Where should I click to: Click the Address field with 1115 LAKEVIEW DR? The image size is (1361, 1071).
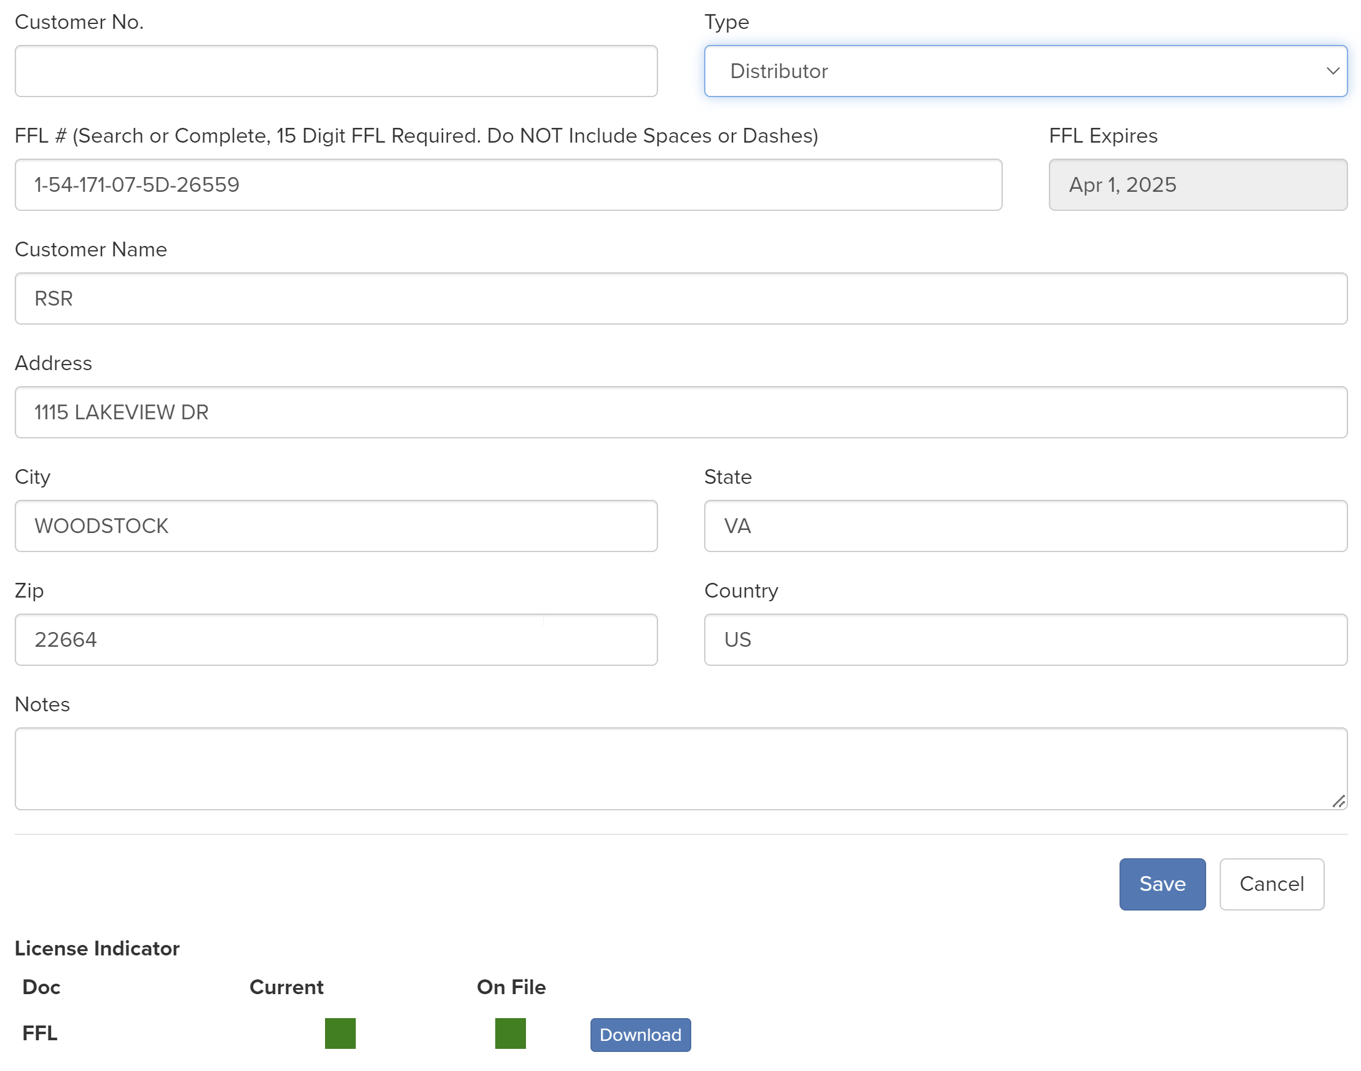point(681,412)
